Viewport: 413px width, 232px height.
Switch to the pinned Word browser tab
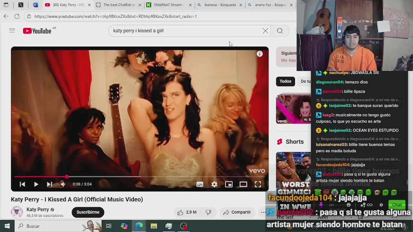point(35,5)
